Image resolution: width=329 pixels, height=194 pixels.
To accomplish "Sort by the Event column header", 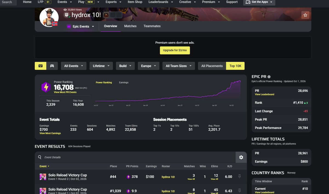I will (x=44, y=166).
